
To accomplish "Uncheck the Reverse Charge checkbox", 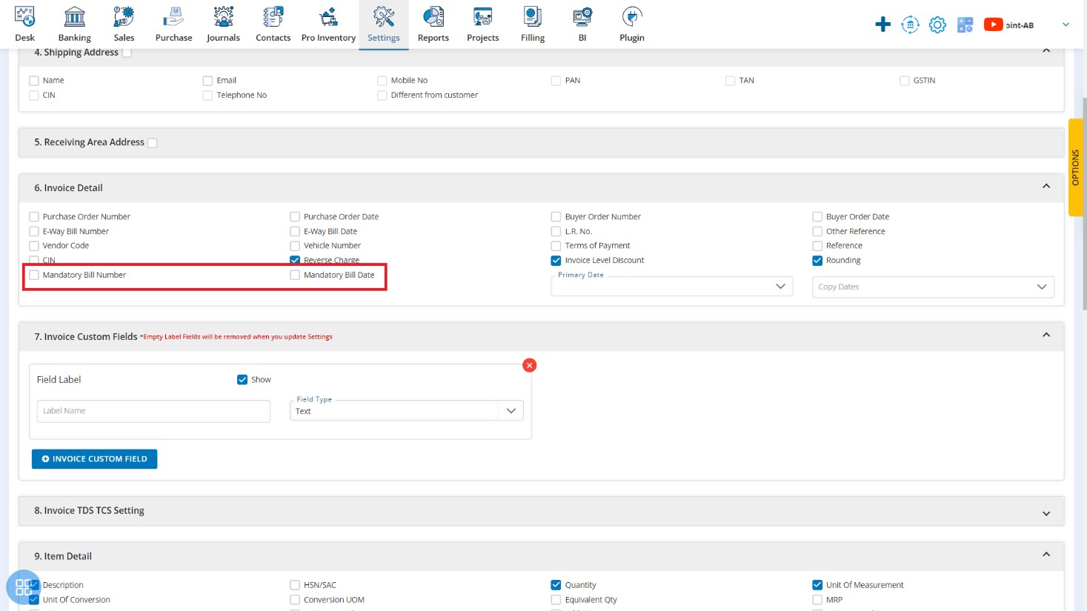I will tap(295, 260).
